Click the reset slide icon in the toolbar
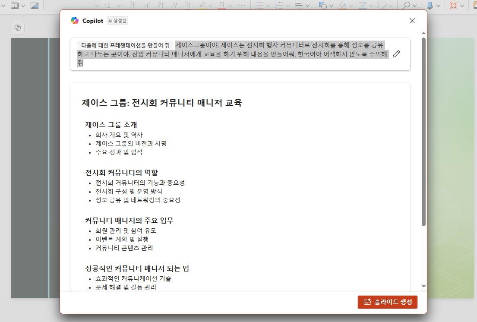The height and width of the screenshot is (322, 477). coord(35,6)
